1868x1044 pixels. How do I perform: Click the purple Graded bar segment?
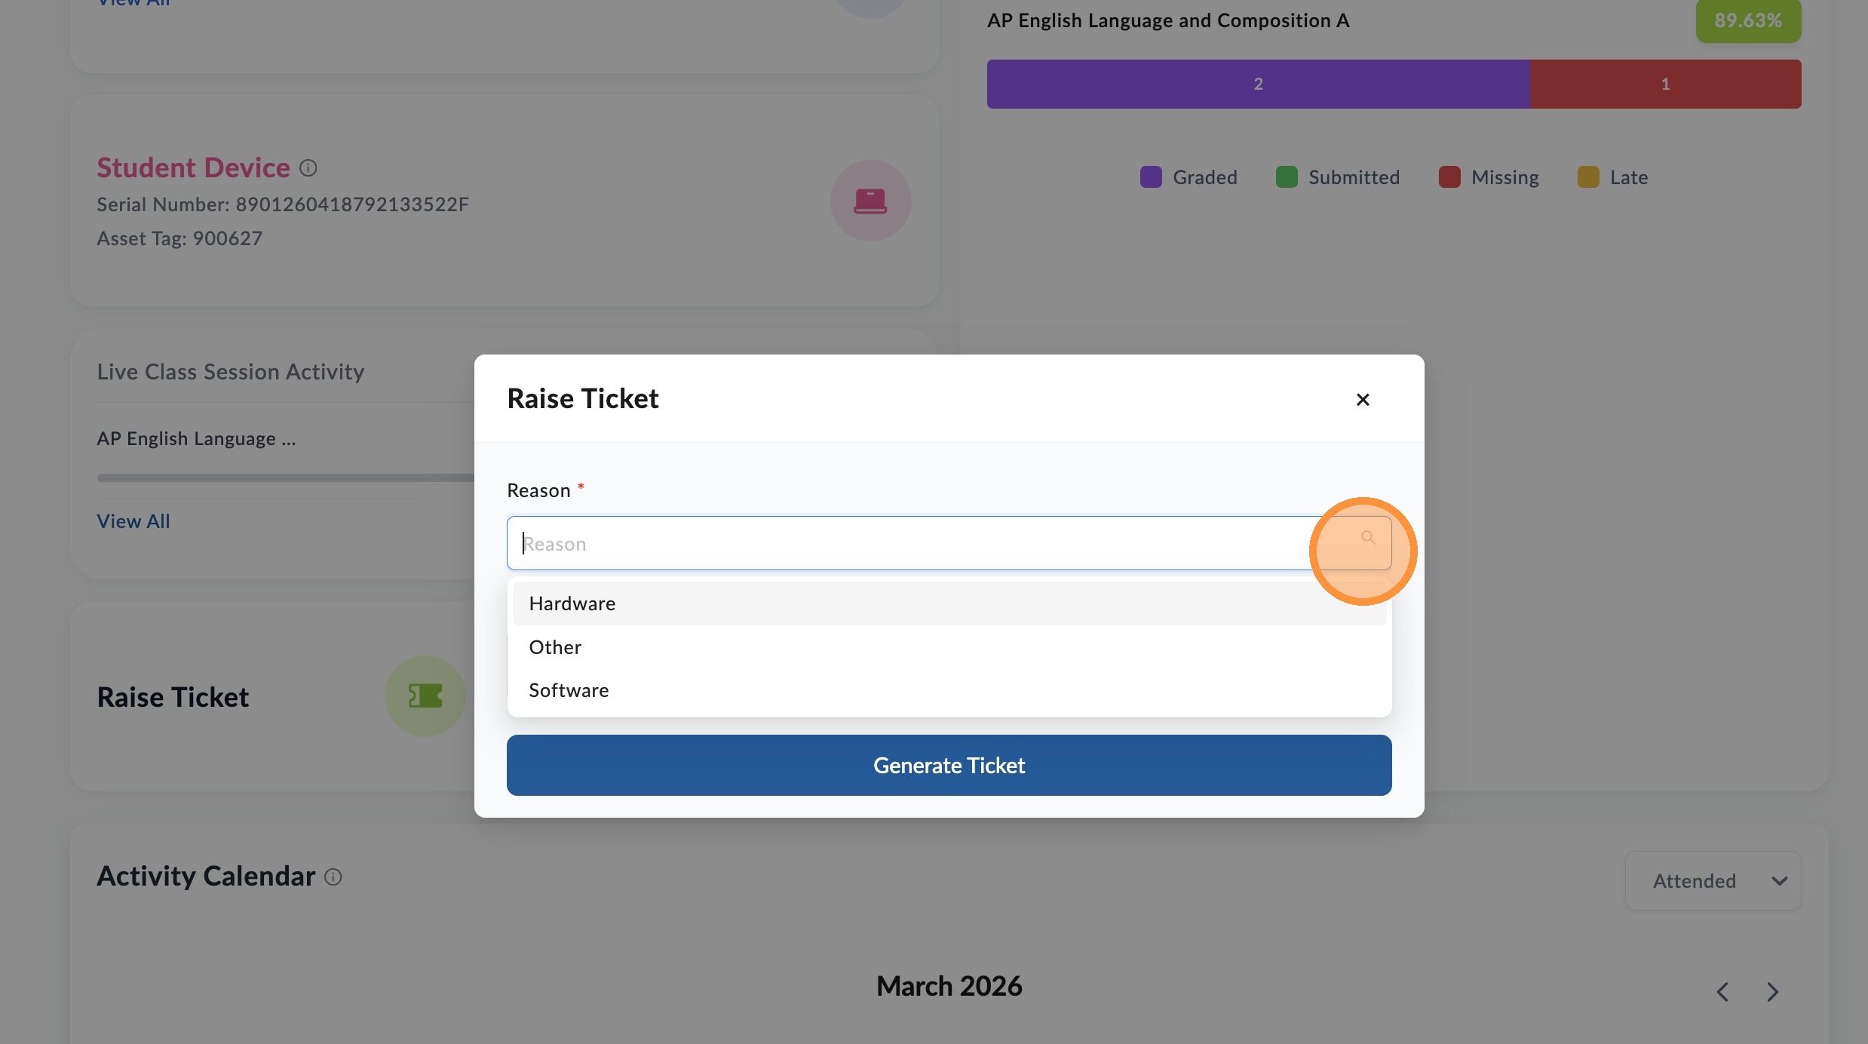1258,84
